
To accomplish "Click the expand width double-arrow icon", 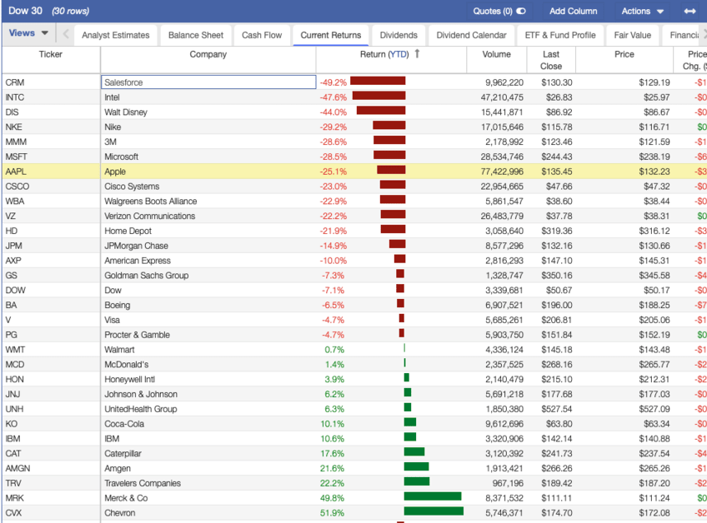I will 689,12.
